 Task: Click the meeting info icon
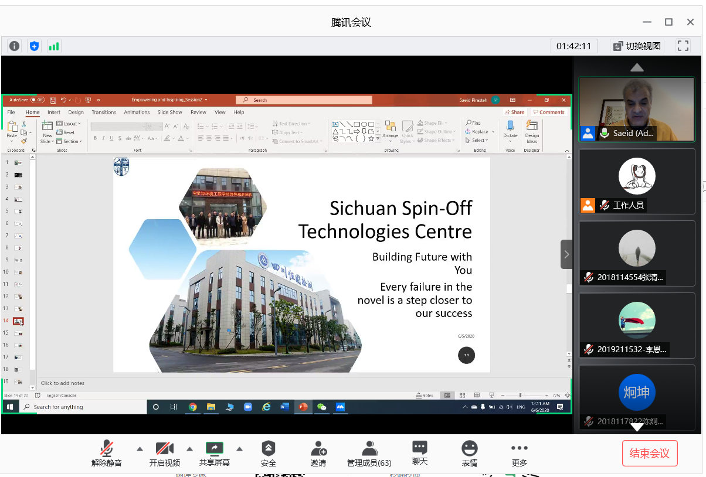[x=15, y=46]
